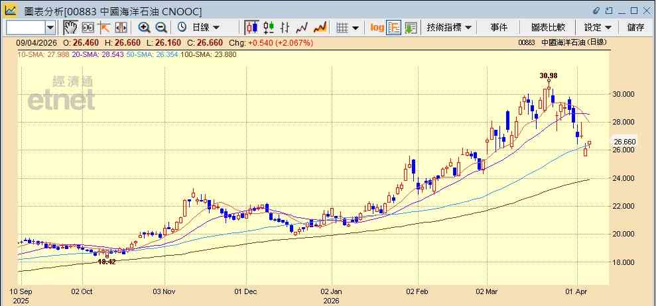Click the current price tag 26.660
The height and width of the screenshot is (306, 656).
pos(625,142)
